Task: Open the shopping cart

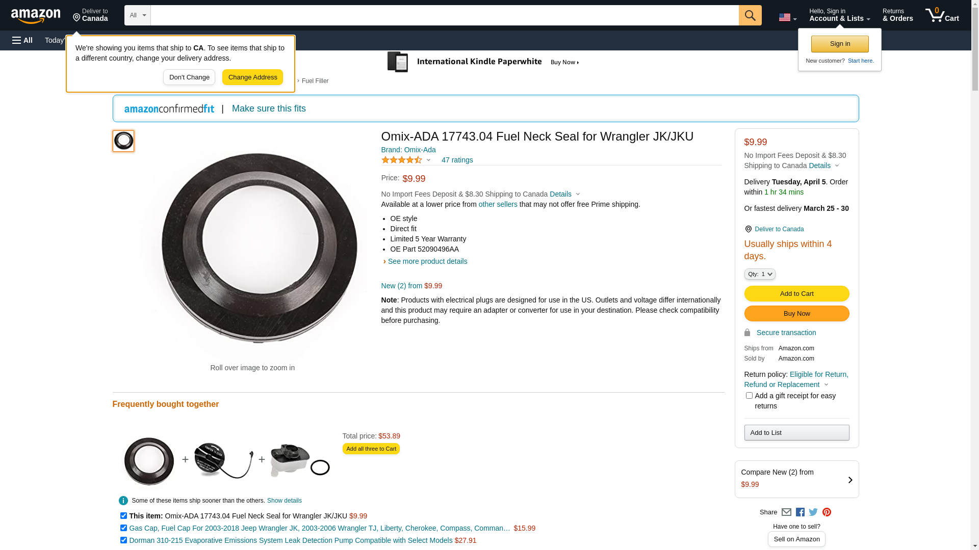Action: 942,15
